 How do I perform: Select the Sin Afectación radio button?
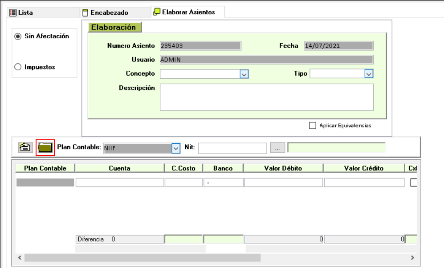pyautogui.click(x=18, y=37)
